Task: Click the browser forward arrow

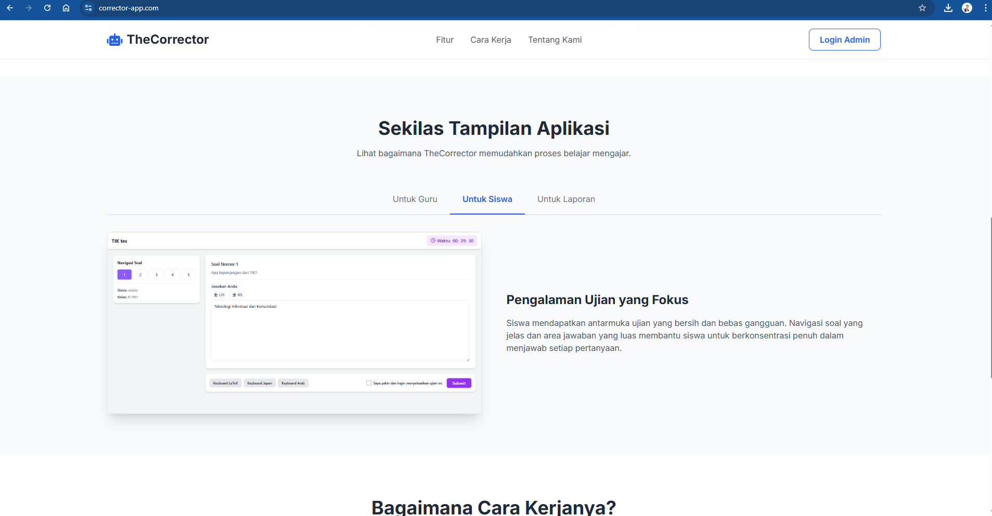Action: pyautogui.click(x=29, y=8)
